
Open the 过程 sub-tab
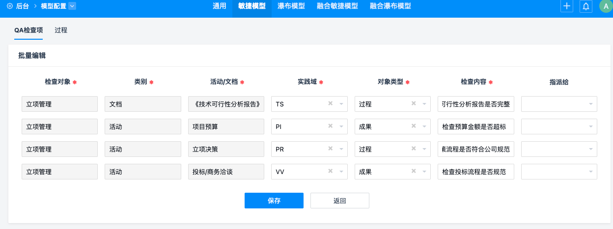coord(61,30)
